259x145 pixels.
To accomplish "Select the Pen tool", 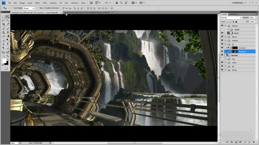I will pyautogui.click(x=4, y=44).
